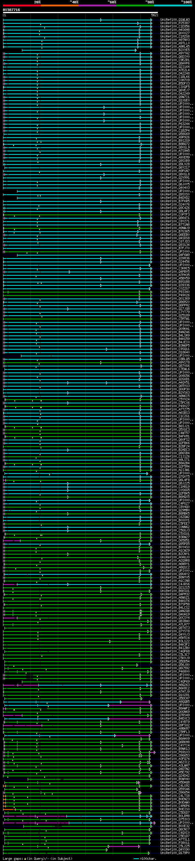
Task: Open hit UniRef100_Q1WLW3
Action: click(175, 20)
